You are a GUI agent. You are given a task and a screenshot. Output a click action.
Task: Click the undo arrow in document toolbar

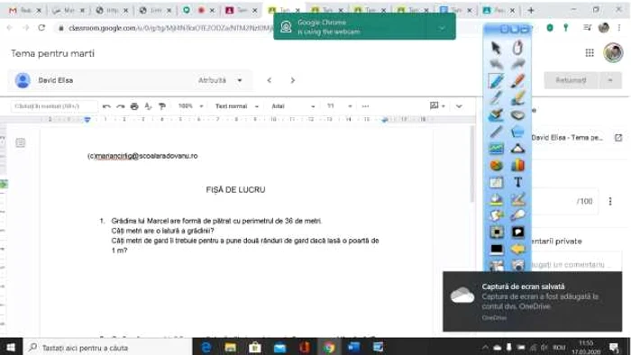coord(106,106)
